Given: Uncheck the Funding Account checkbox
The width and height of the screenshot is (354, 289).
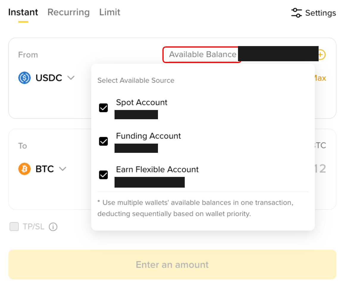Looking at the screenshot, I should [104, 141].
